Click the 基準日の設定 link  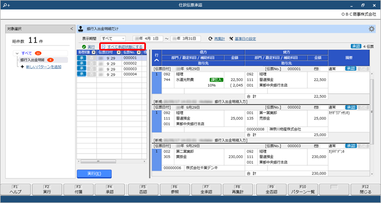pyautogui.click(x=245, y=39)
